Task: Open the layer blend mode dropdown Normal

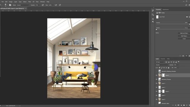Action: click(162, 65)
